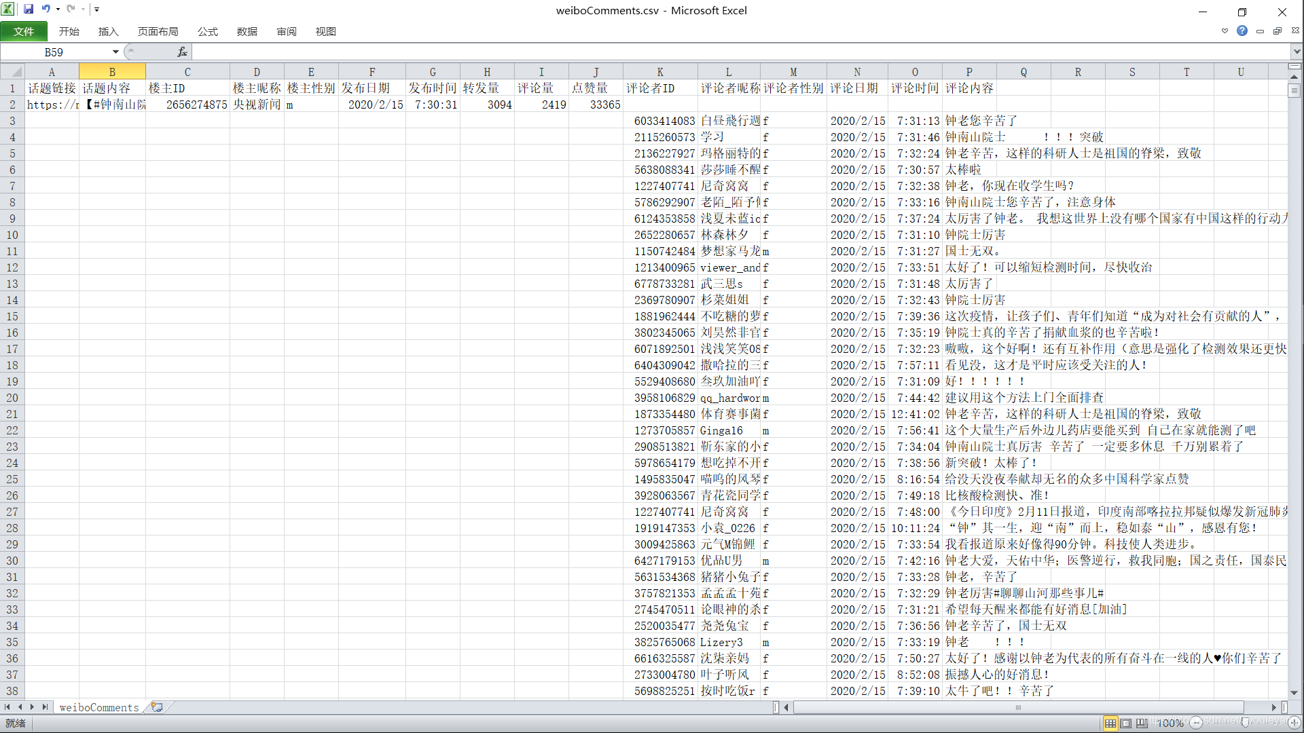The width and height of the screenshot is (1304, 733).
Task: Click the redo arrow icon
Action: (x=71, y=10)
